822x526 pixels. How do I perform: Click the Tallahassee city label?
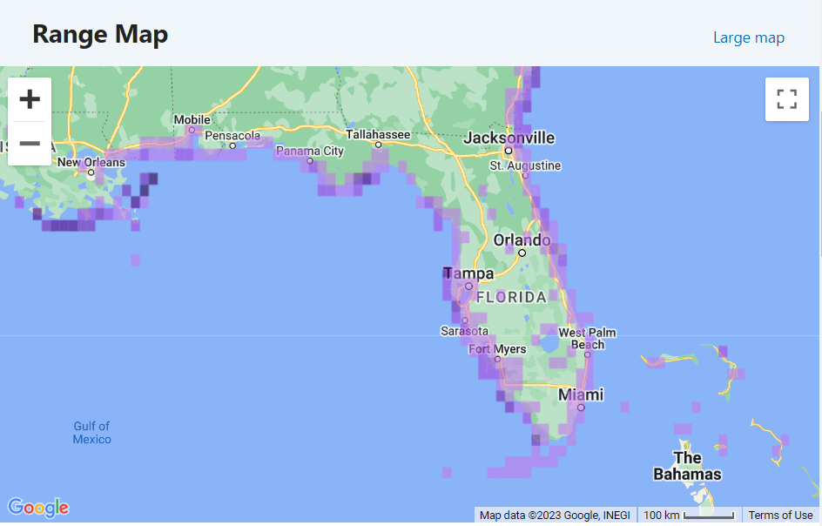(x=378, y=135)
